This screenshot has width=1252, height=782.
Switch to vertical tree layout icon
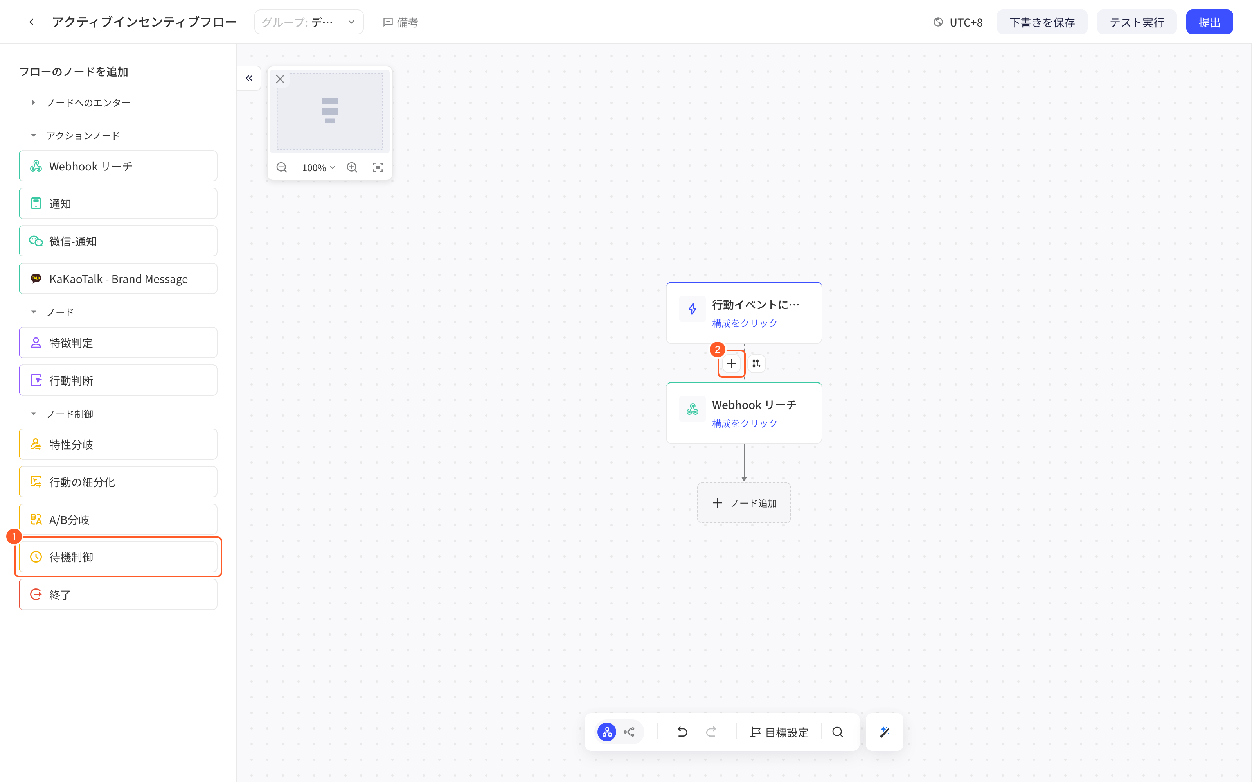coord(607,732)
